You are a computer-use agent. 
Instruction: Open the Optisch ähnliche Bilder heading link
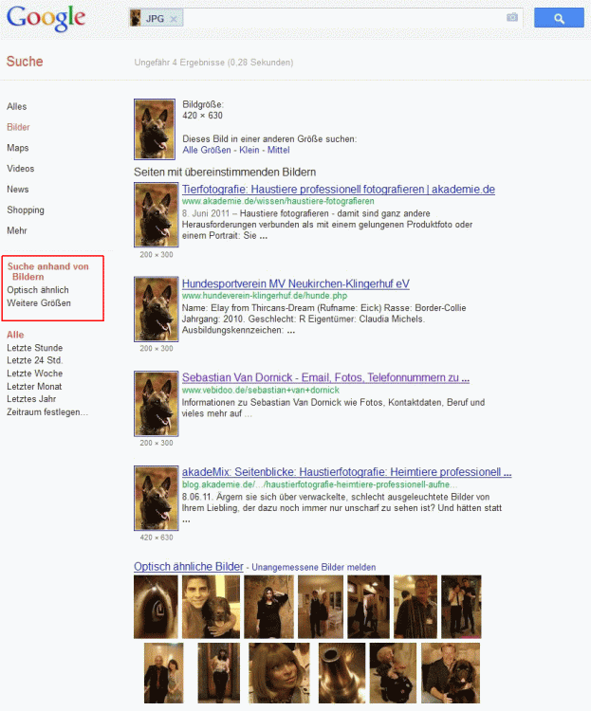point(189,567)
